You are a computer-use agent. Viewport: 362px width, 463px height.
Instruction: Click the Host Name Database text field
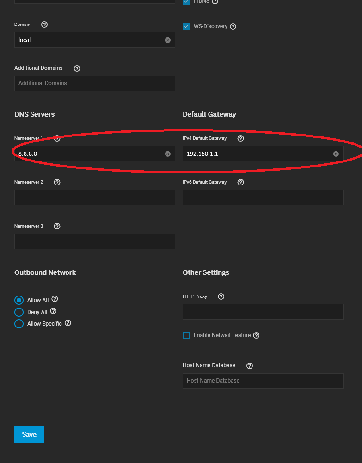point(263,381)
